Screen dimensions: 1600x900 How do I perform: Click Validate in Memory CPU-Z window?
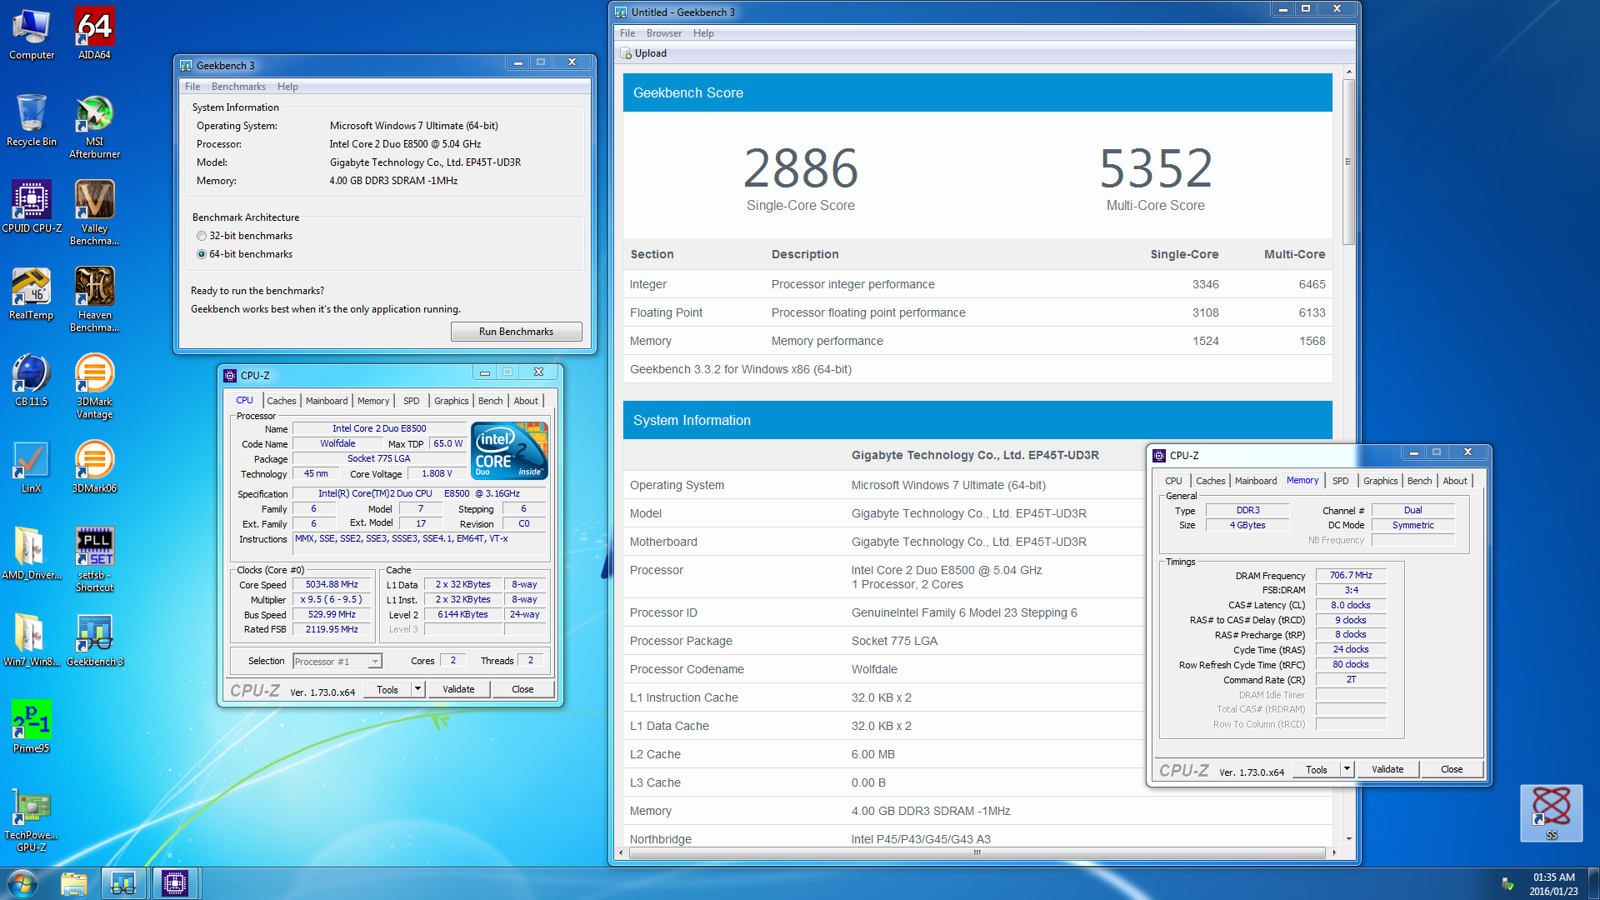[1387, 769]
